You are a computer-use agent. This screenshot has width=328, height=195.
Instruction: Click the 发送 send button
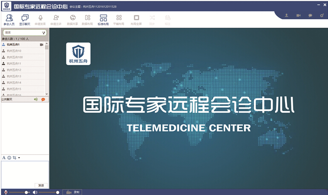41,185
